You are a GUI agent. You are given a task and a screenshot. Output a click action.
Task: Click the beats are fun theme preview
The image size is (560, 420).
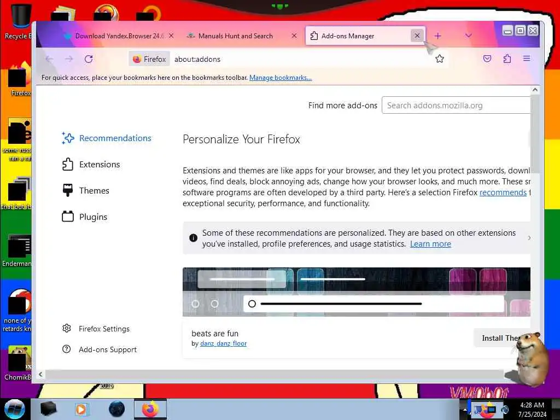pyautogui.click(x=357, y=292)
